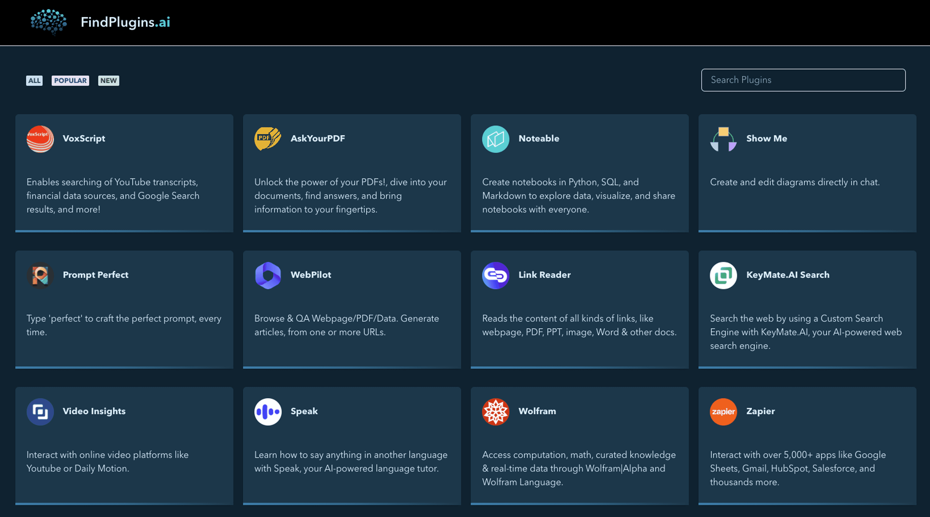Click description 'Create notebooks in Python, SQL'
930x517 pixels.
pos(578,196)
